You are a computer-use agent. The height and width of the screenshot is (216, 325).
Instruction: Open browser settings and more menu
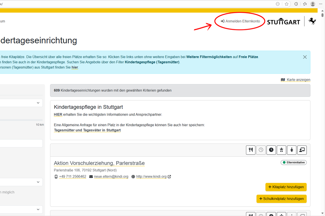click(x=320, y=4)
